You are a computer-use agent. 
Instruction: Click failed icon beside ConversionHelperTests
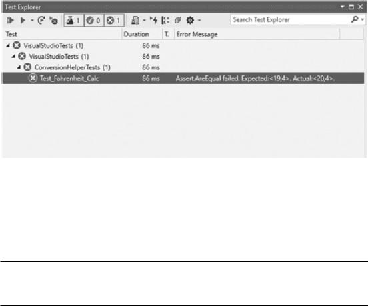tap(27, 67)
